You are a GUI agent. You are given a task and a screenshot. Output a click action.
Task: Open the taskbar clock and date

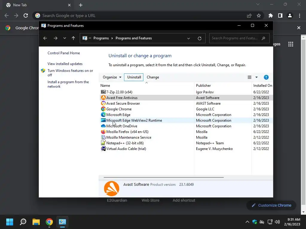click(292, 222)
